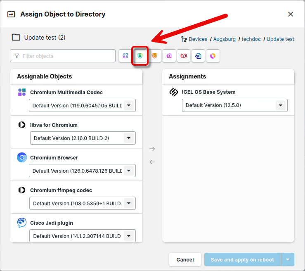Toggle the apps grid filter icon
The image size is (305, 271).
click(125, 56)
